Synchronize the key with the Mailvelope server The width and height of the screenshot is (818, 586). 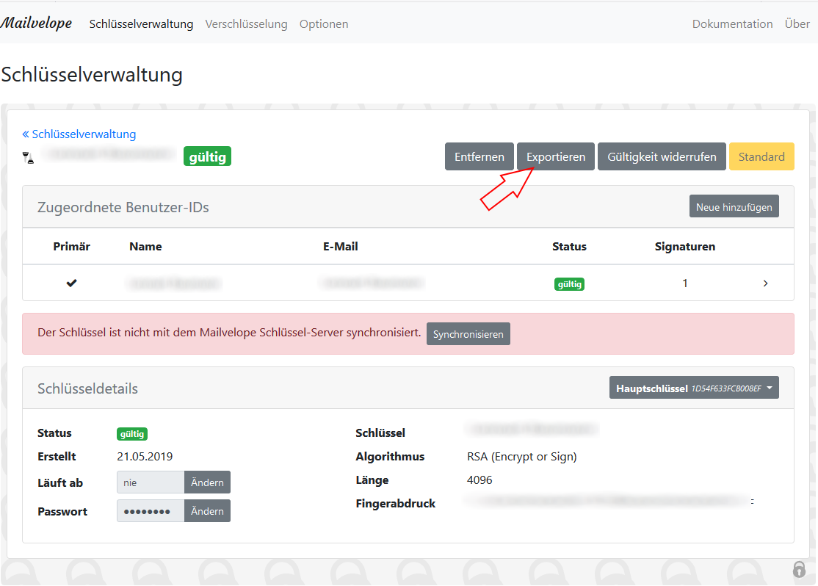pos(468,333)
